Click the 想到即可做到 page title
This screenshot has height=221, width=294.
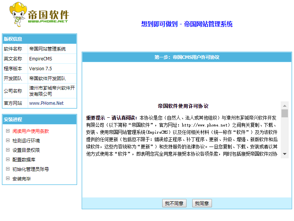(187, 24)
